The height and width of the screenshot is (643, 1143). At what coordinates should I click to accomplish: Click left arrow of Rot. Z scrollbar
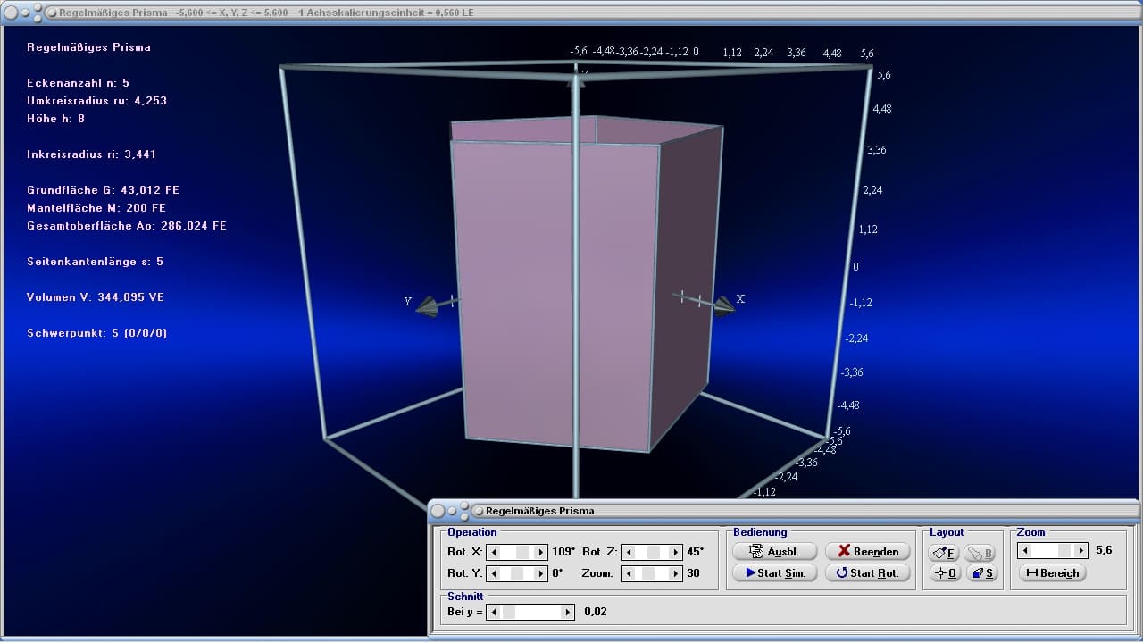pyautogui.click(x=627, y=552)
